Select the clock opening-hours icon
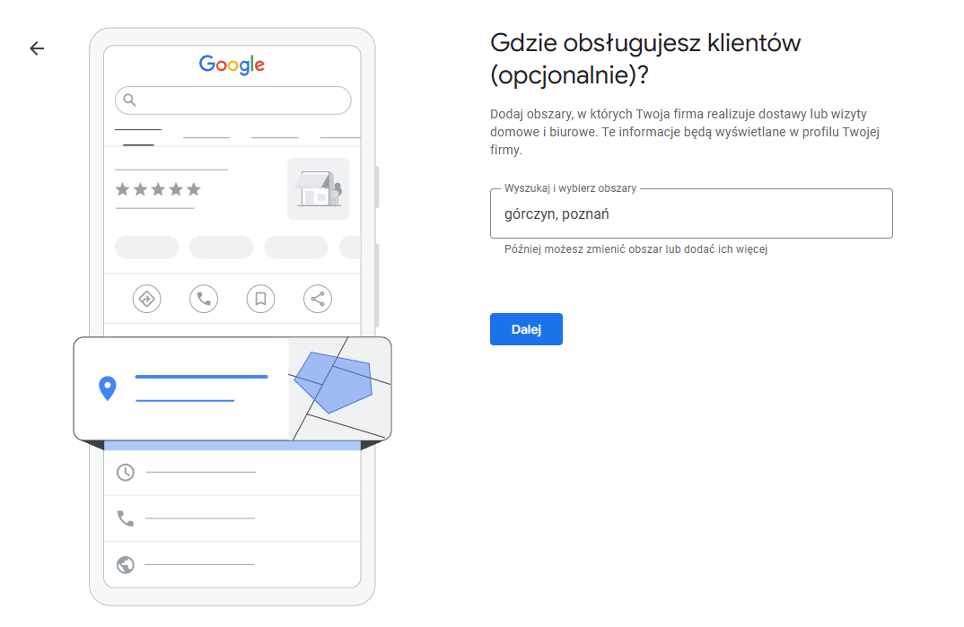 point(126,471)
